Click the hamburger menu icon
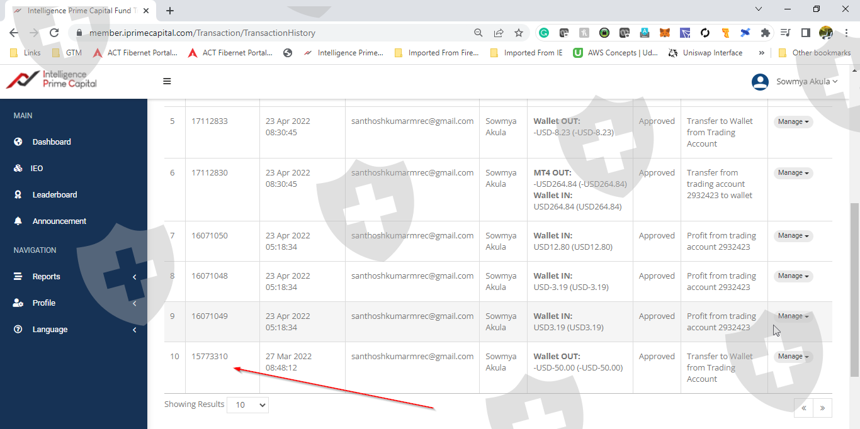860x429 pixels. (167, 81)
